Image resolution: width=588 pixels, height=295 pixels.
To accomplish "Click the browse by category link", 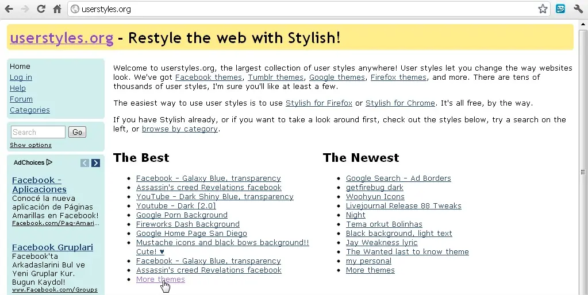I will click(x=180, y=129).
